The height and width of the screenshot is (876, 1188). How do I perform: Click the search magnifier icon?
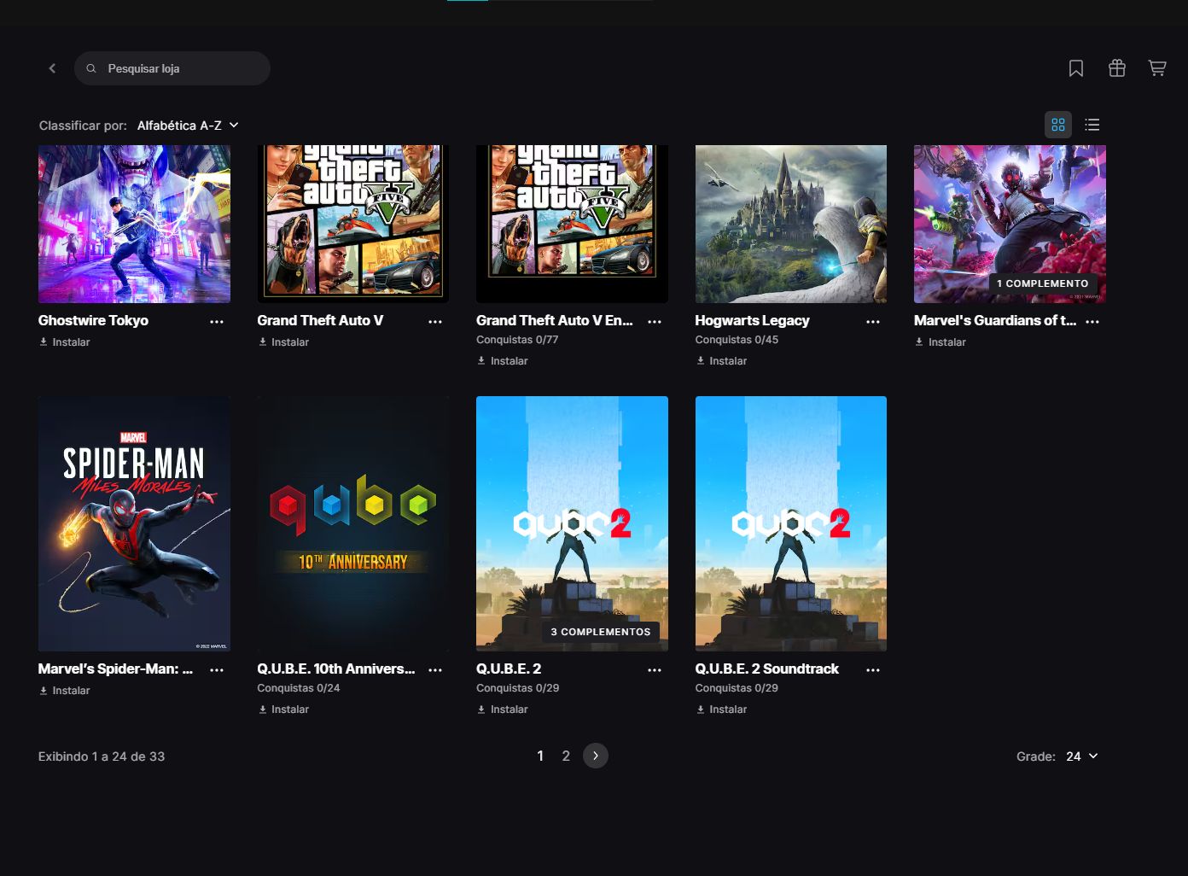point(91,68)
